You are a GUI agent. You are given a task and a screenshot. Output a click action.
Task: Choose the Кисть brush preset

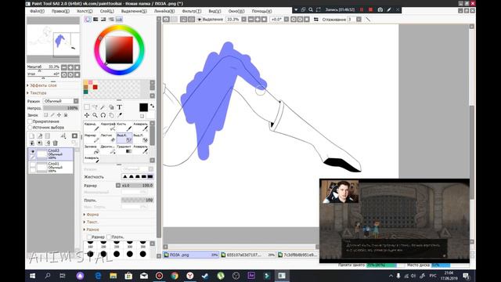124,126
